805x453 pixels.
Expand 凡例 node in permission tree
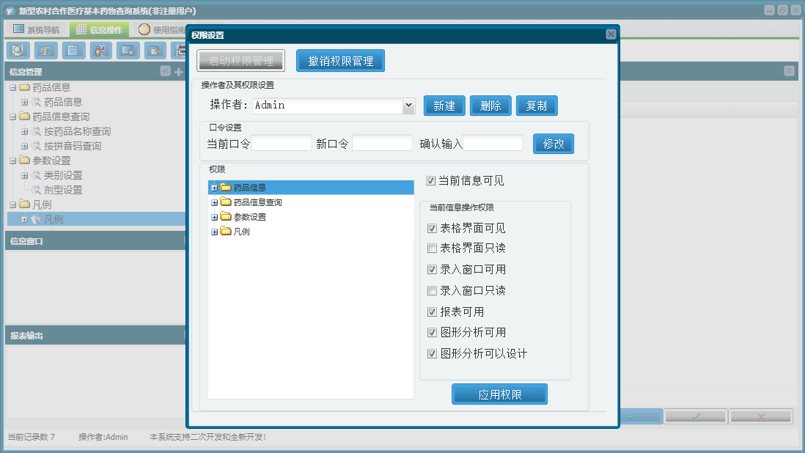click(214, 232)
